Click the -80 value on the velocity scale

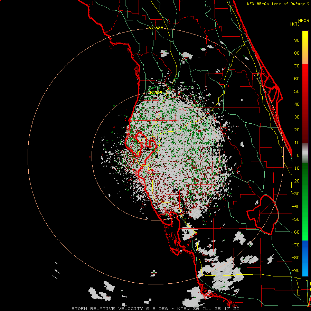[295, 258]
